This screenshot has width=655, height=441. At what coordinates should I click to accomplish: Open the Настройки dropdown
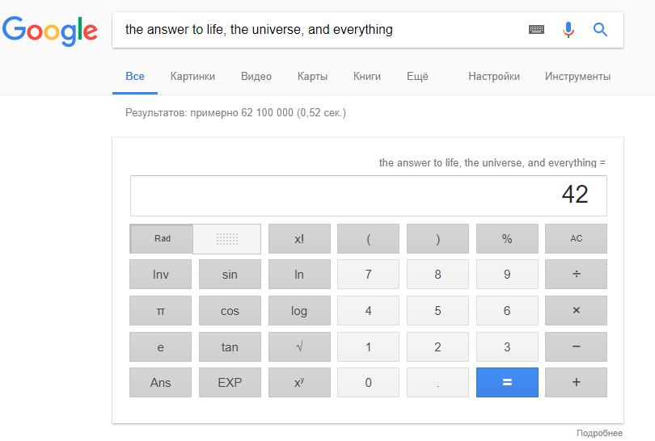point(494,77)
